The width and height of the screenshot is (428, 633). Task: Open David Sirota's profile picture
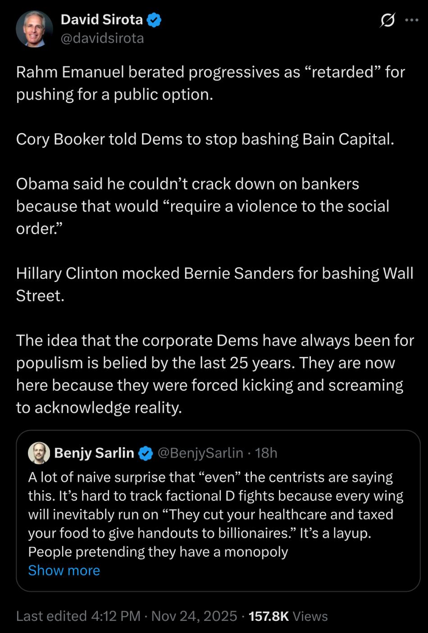click(34, 29)
